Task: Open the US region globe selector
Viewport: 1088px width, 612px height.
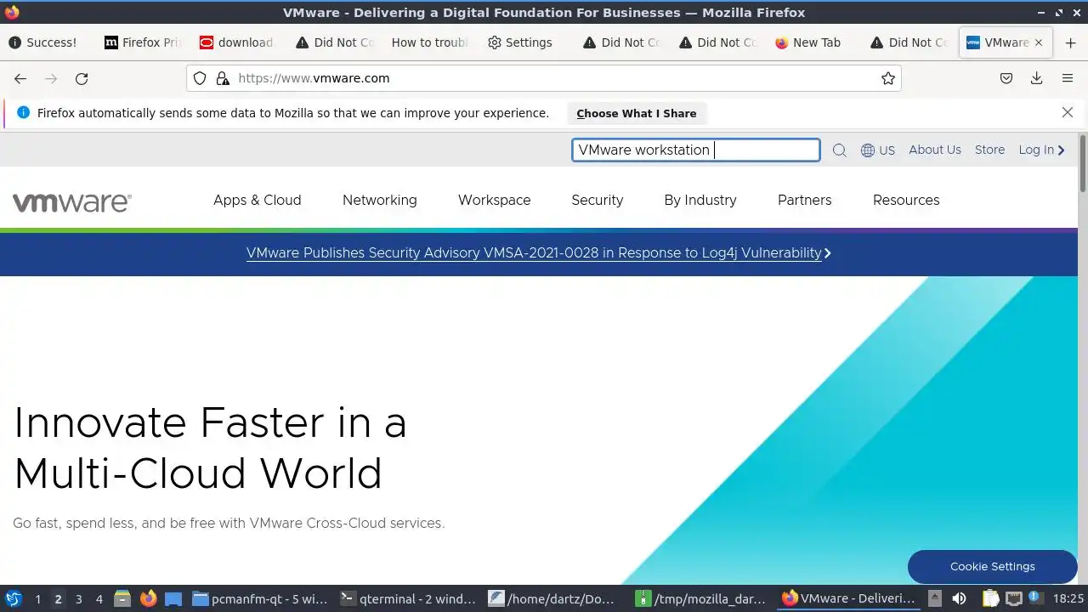Action: pyautogui.click(x=878, y=150)
